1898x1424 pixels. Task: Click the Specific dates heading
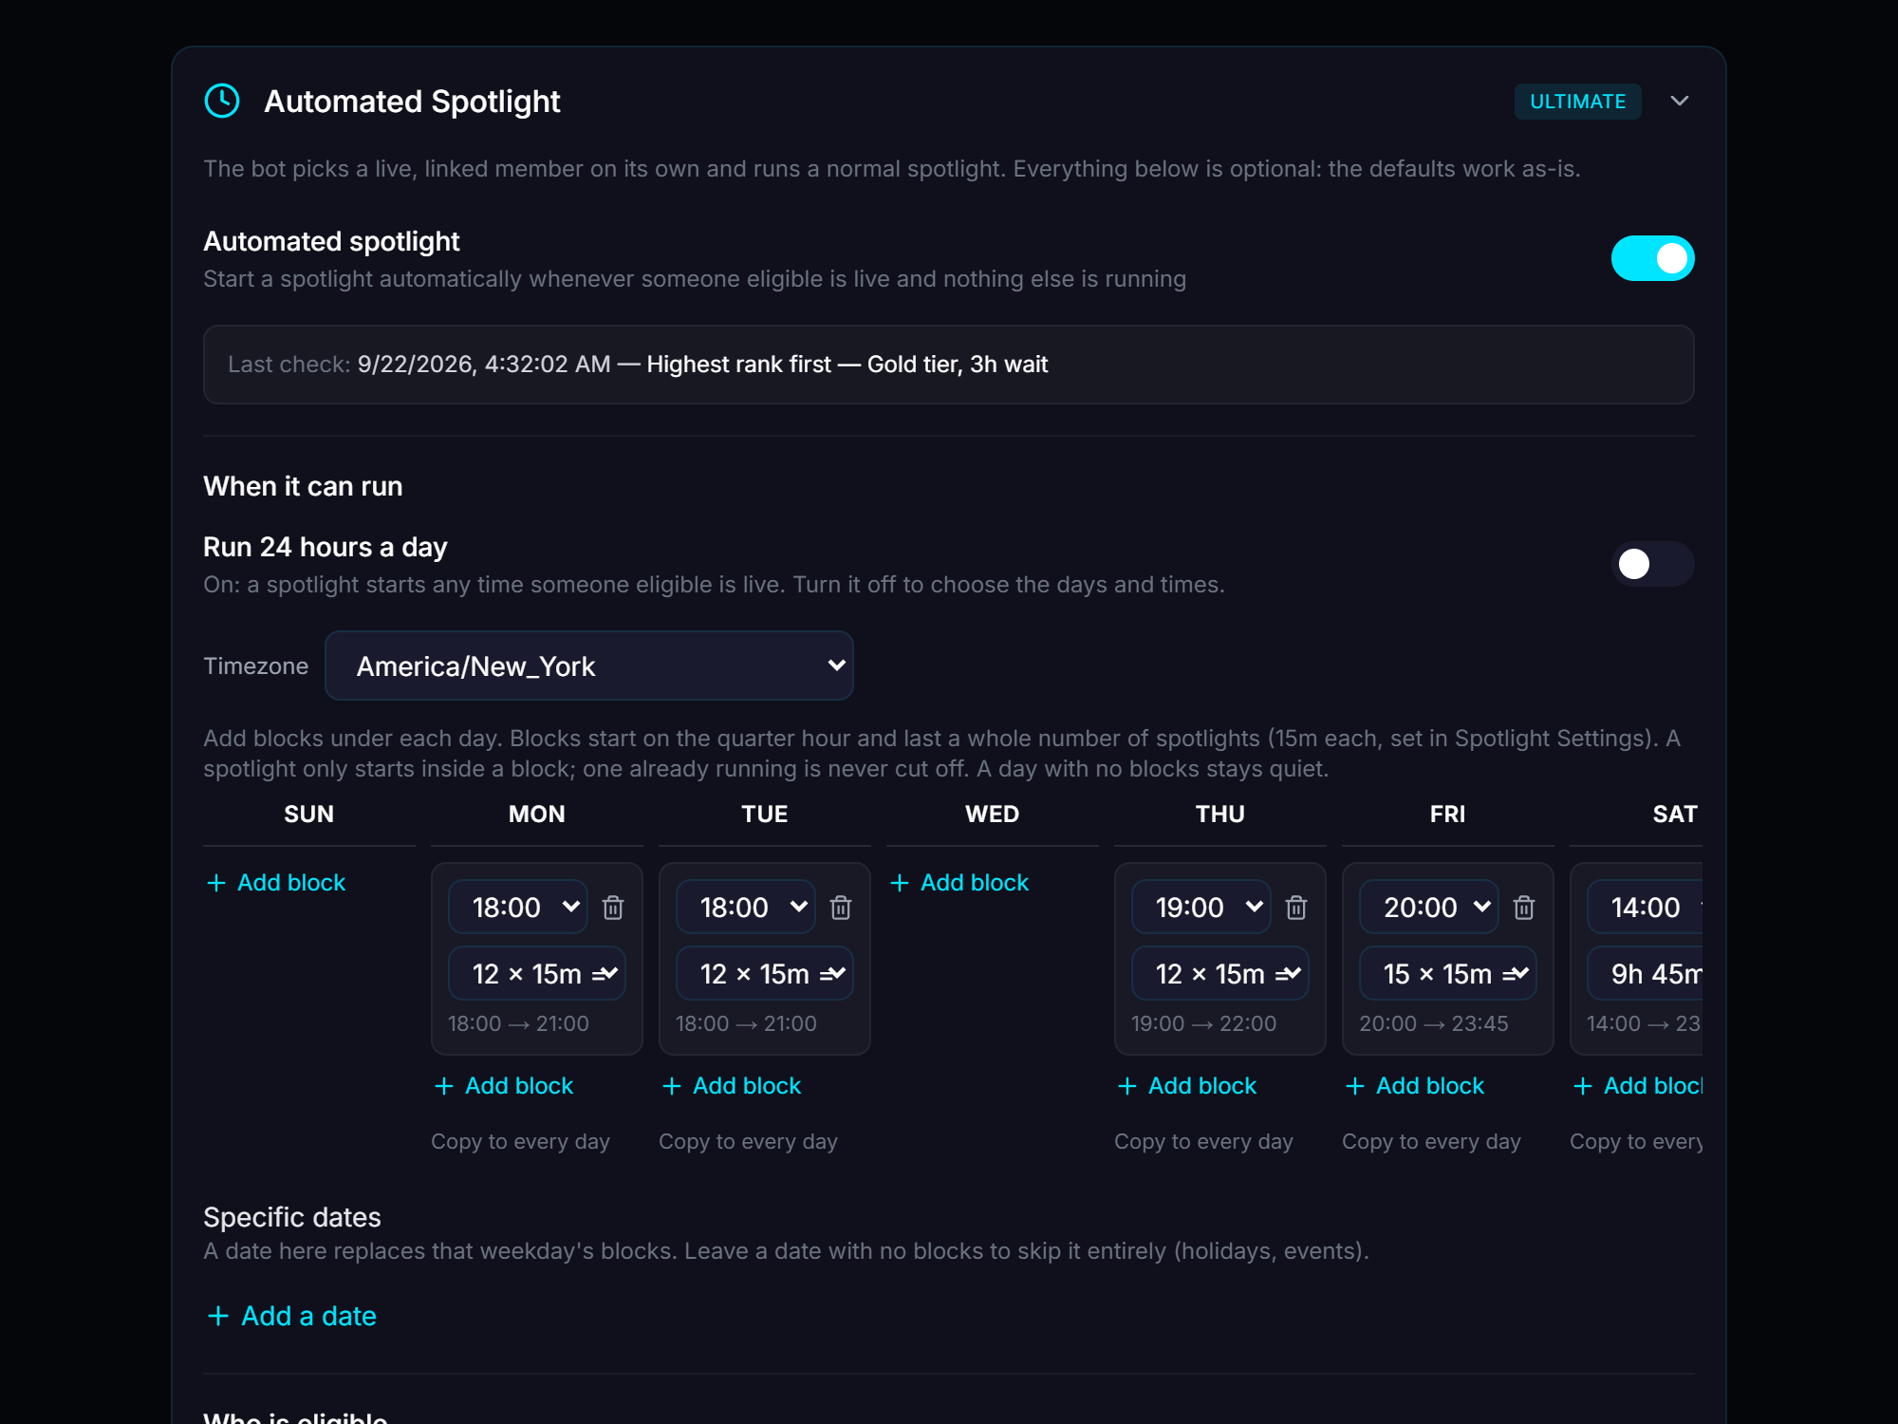coord(292,1217)
